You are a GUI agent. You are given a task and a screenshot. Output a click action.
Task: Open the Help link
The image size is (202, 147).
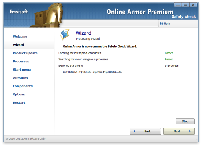167,24
